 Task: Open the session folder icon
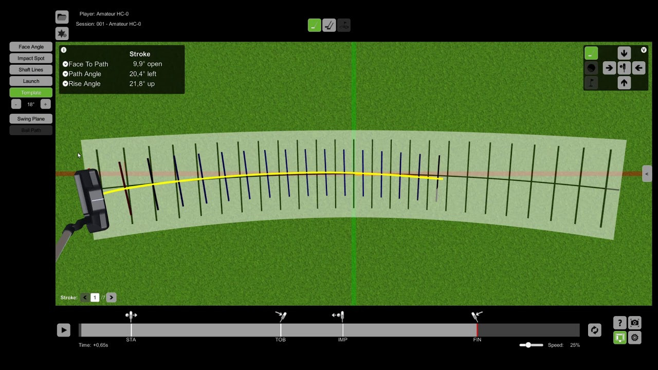[x=62, y=17]
